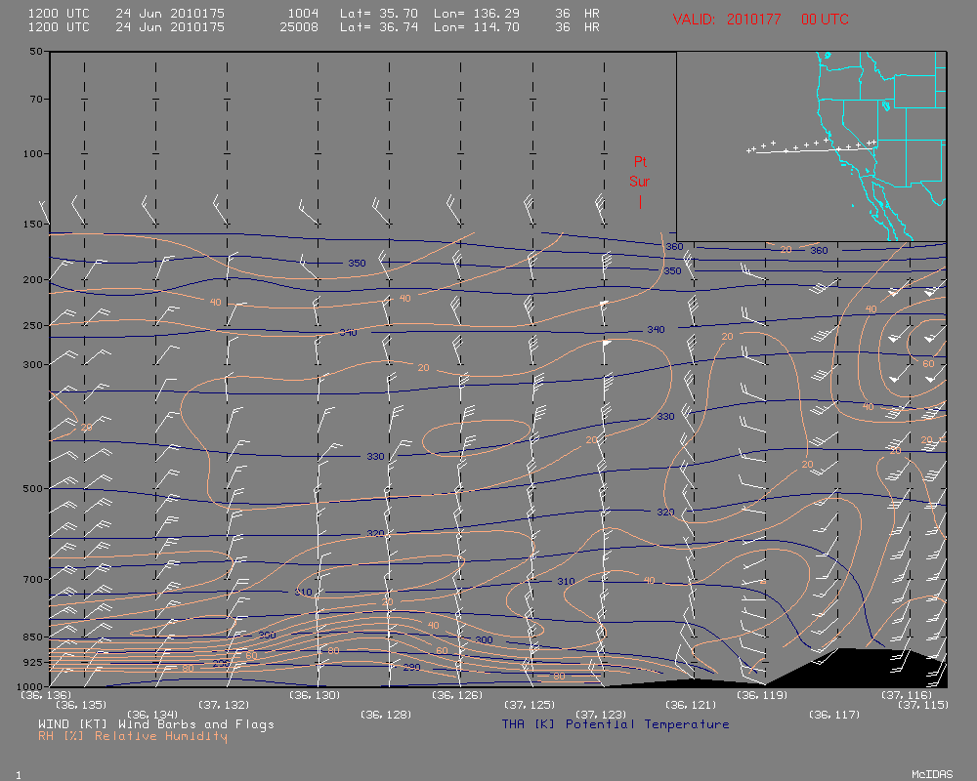
Task: Click the 60 humidity contour label at right edge
Action: coord(928,364)
